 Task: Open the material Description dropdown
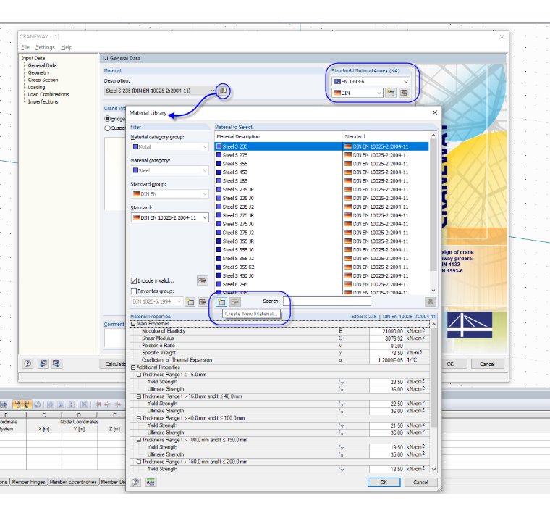click(212, 91)
